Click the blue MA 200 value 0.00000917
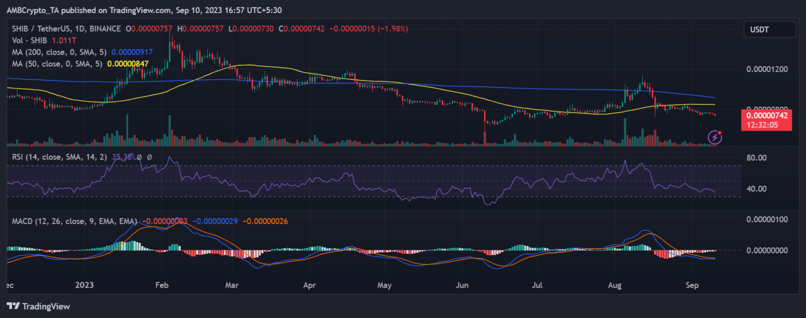 (x=128, y=52)
